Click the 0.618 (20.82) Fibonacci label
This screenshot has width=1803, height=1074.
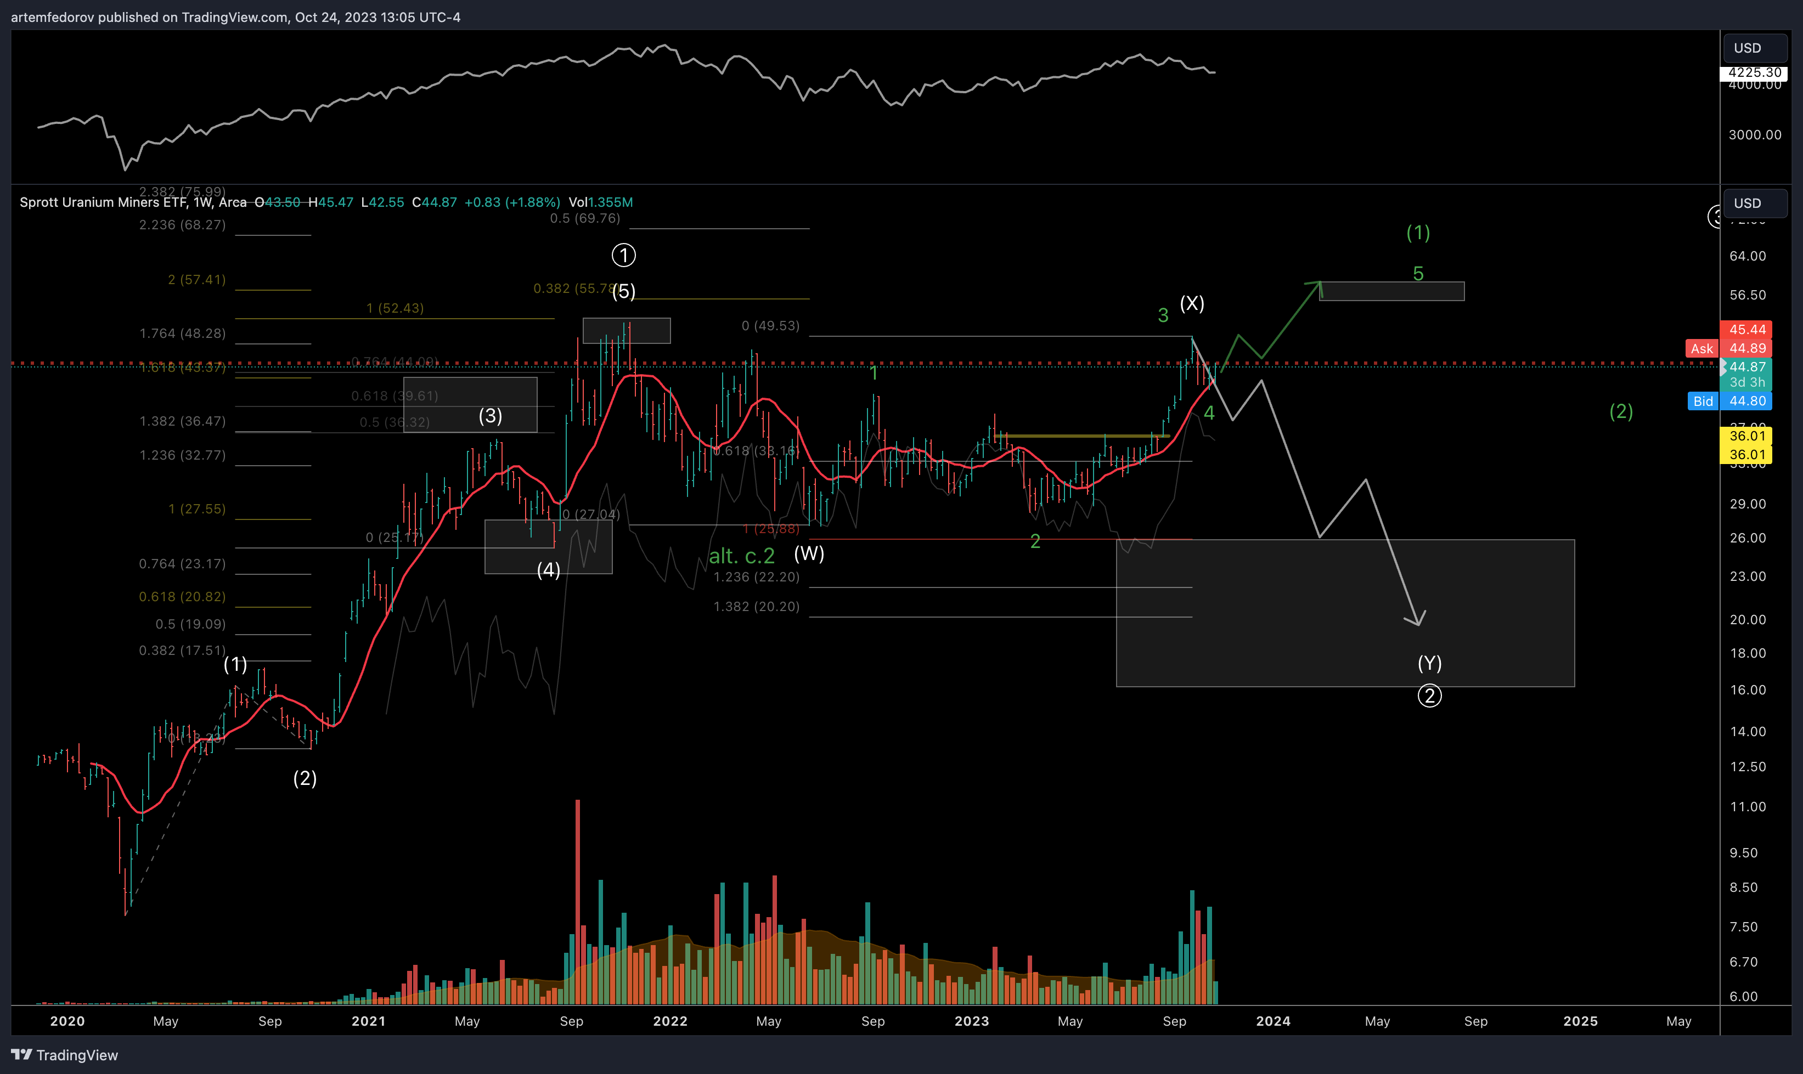click(182, 597)
